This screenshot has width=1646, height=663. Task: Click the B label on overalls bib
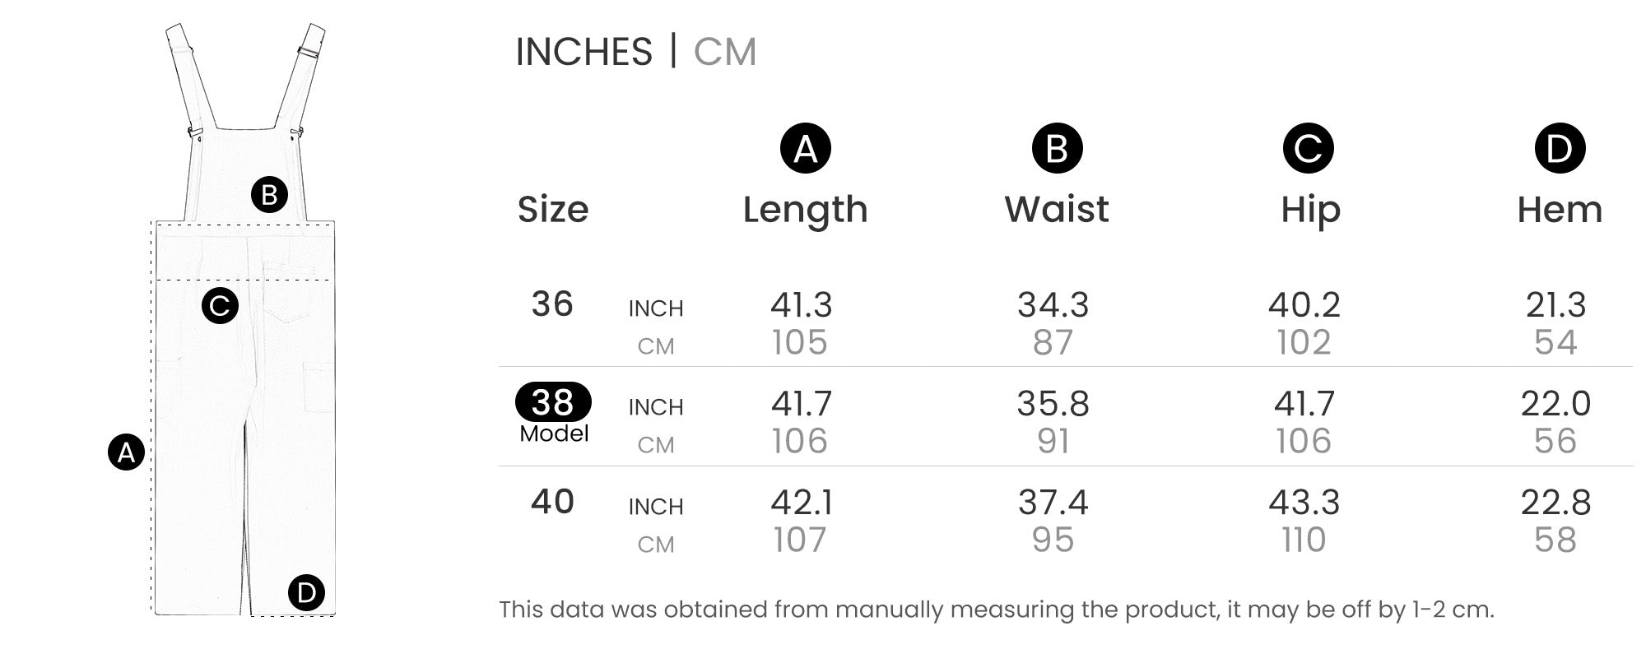click(x=269, y=195)
